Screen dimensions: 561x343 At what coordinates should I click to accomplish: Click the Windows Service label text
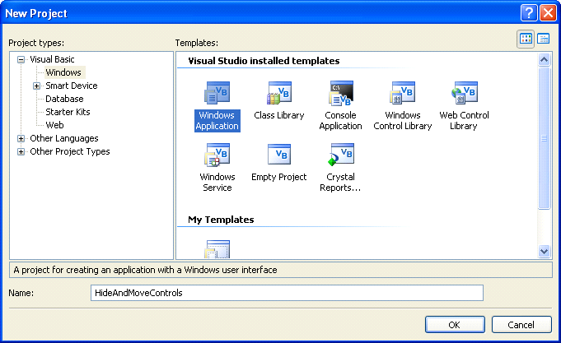pos(217,183)
